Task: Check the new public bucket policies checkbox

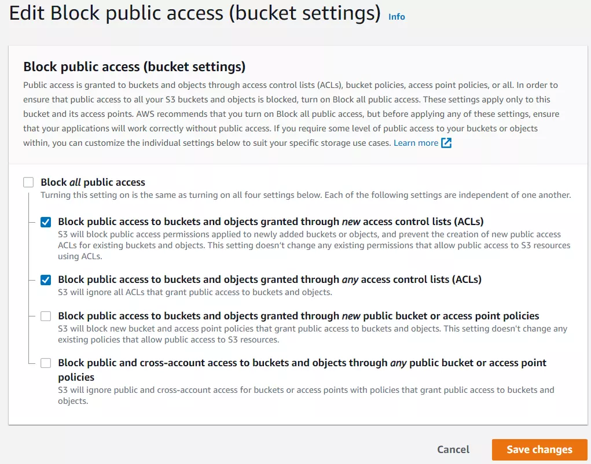Action: click(x=46, y=316)
